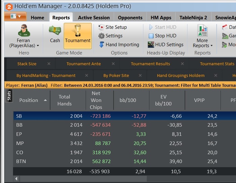Close the Stack Size report tab

tap(49, 64)
